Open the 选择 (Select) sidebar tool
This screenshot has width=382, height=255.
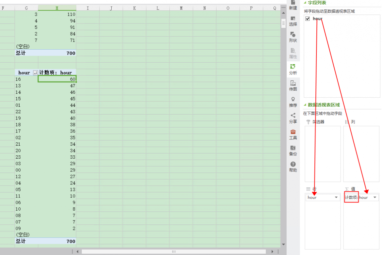pyautogui.click(x=293, y=21)
